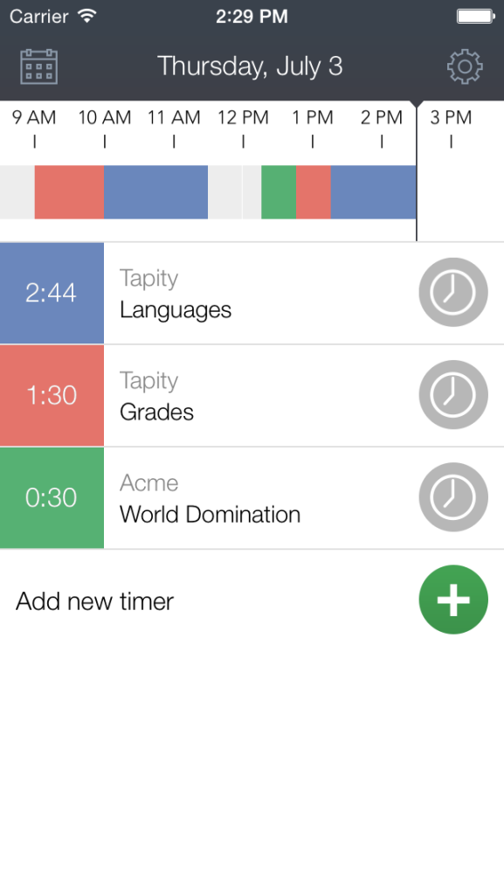Tap the blue 2:44 duration tile
This screenshot has width=504, height=895.
pyautogui.click(x=52, y=293)
